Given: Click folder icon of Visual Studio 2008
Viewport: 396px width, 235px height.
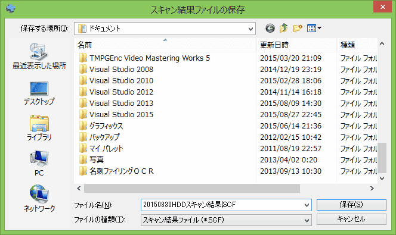Looking at the screenshot, I should click(x=83, y=69).
